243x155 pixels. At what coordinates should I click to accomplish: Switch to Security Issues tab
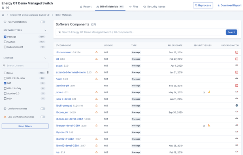point(154,6)
